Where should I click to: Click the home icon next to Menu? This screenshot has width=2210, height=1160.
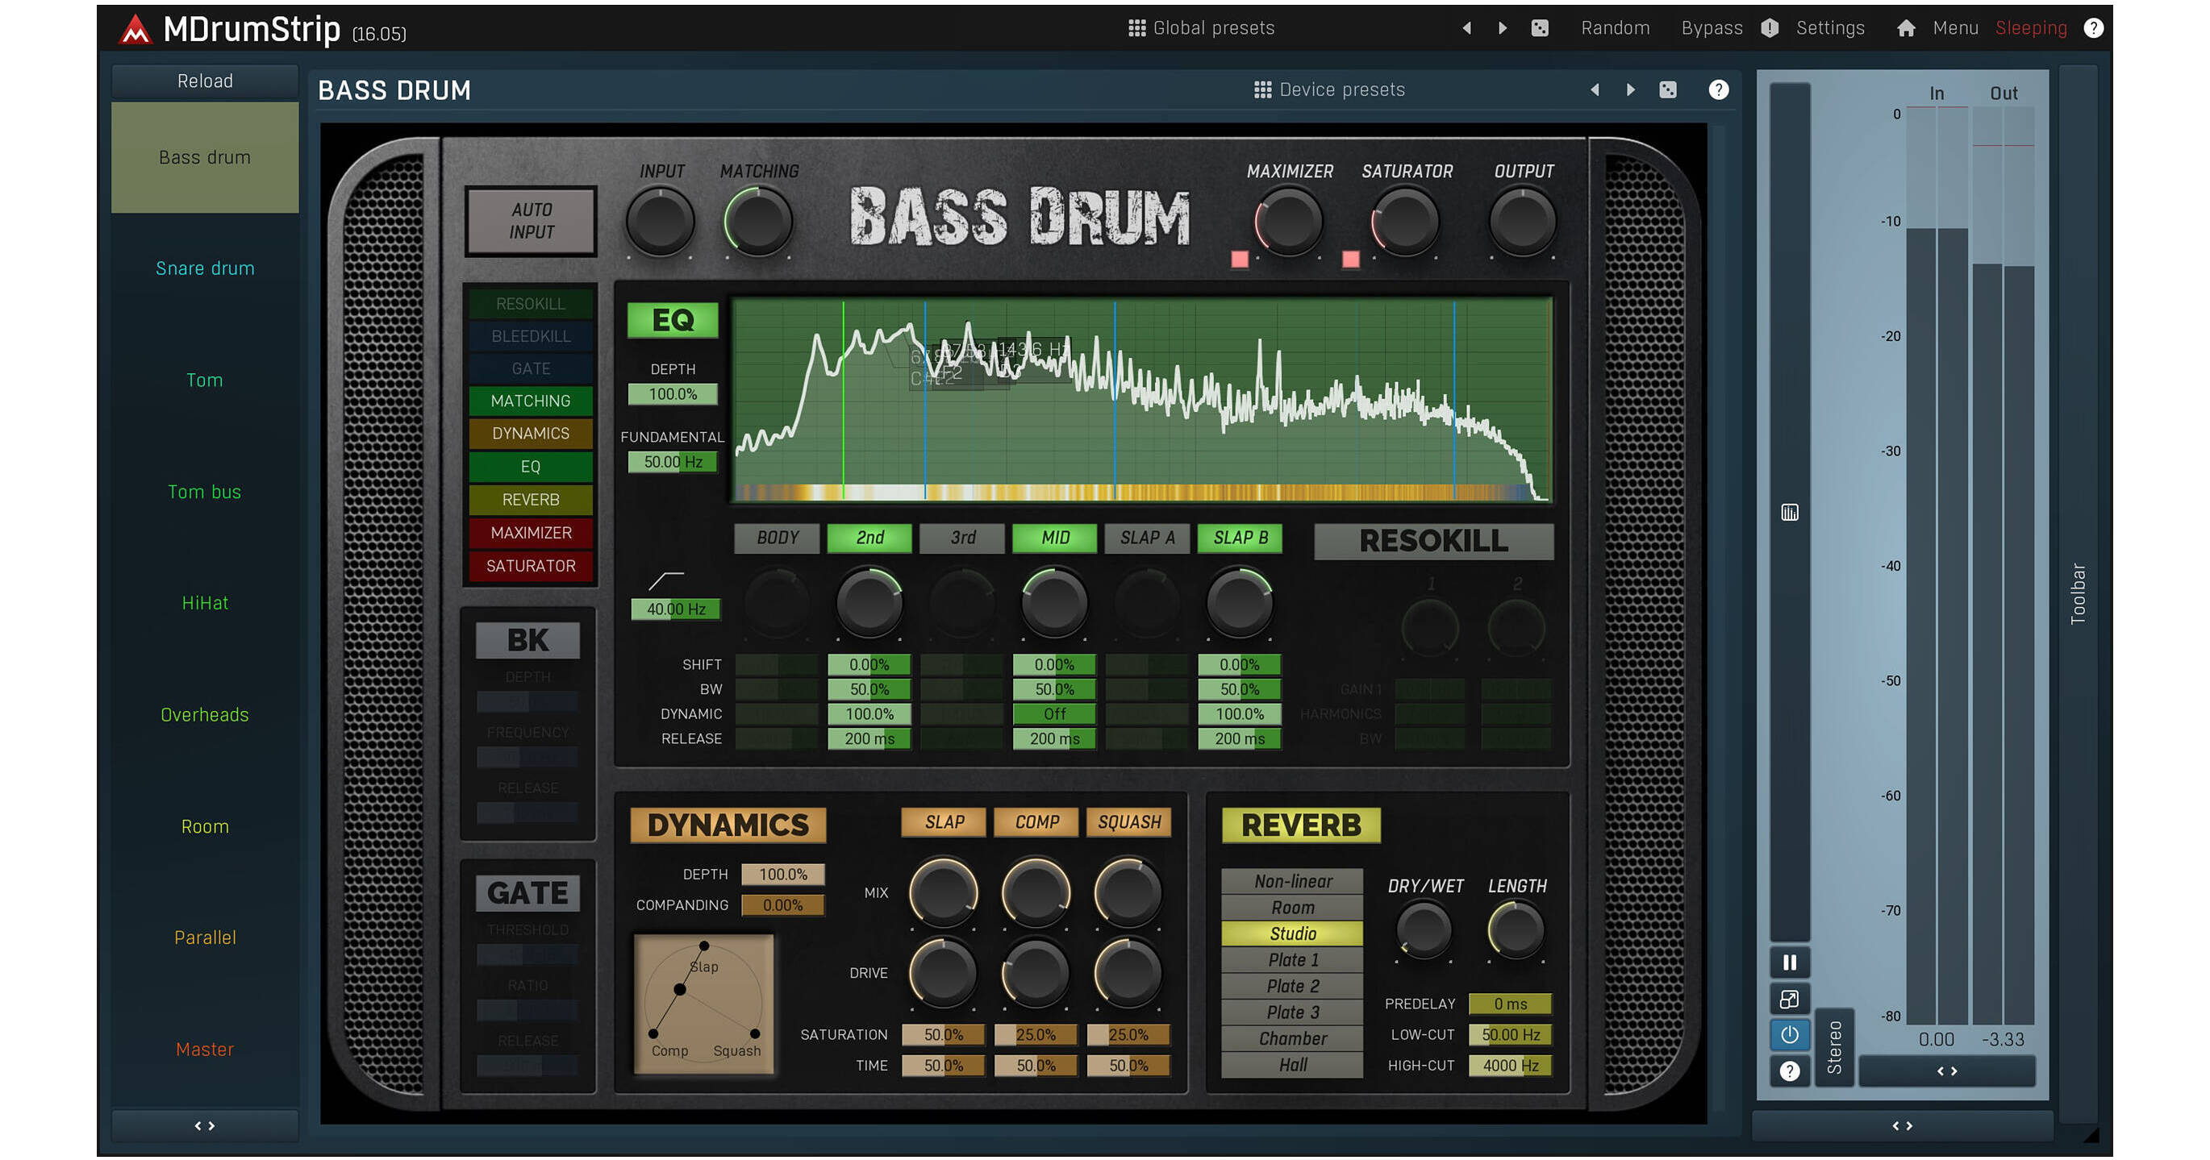(1905, 27)
